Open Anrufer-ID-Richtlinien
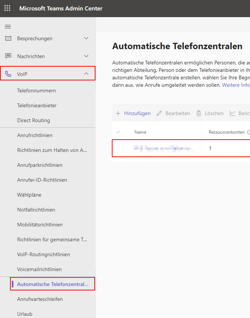The width and height of the screenshot is (250, 318). (42, 180)
